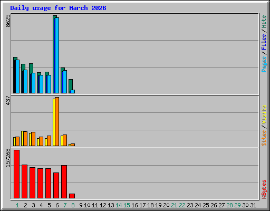The height and width of the screenshot is (211, 270).
Task: Click the green Hits legend label
Action: (x=264, y=22)
